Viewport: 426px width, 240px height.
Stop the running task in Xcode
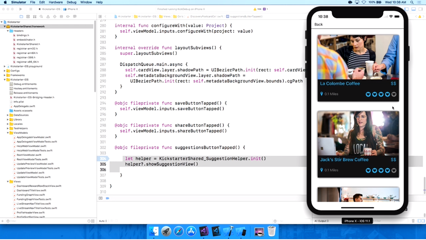coord(31,9)
